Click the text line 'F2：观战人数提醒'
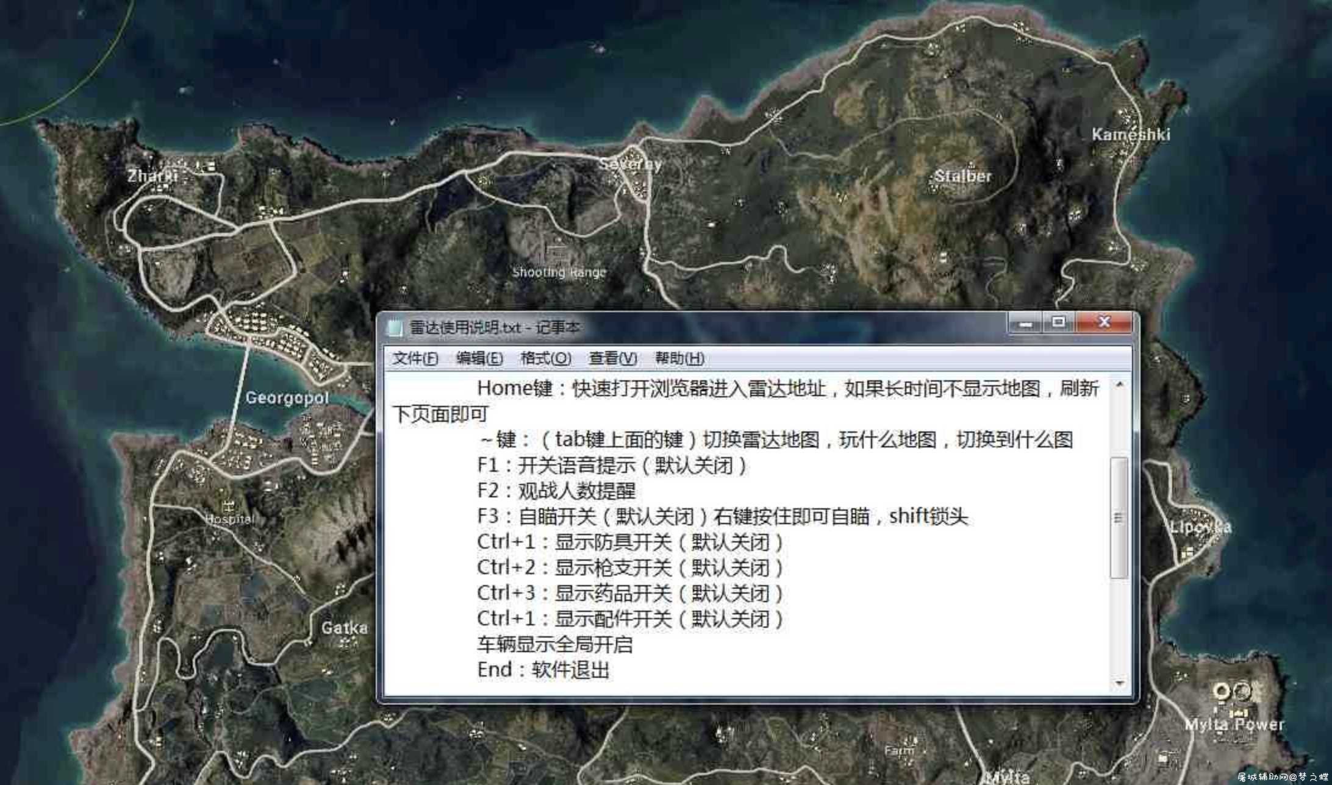This screenshot has width=1332, height=785. [x=556, y=491]
